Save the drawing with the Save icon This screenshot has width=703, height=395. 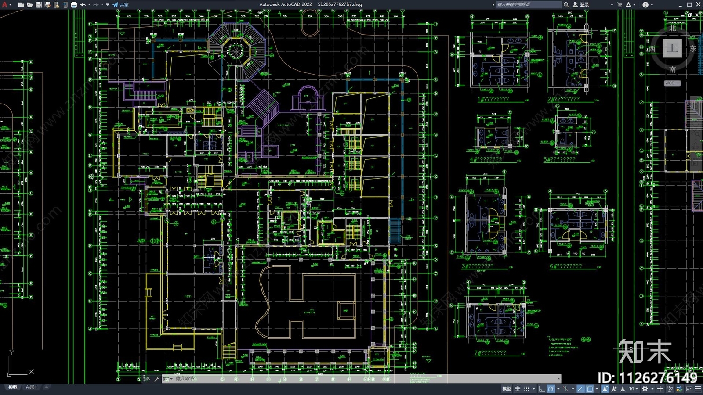(39, 4)
